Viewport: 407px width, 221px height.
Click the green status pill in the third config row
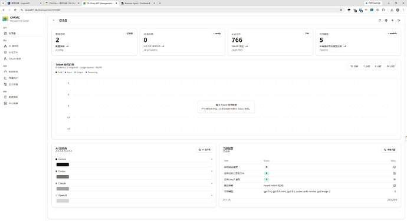(267, 179)
